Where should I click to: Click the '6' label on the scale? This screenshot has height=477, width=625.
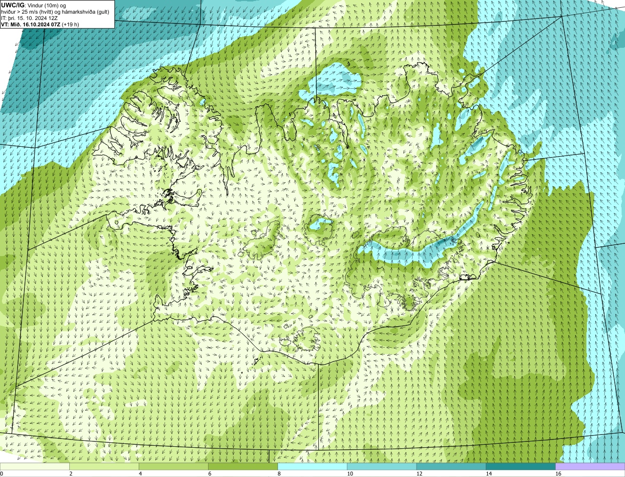209,474
